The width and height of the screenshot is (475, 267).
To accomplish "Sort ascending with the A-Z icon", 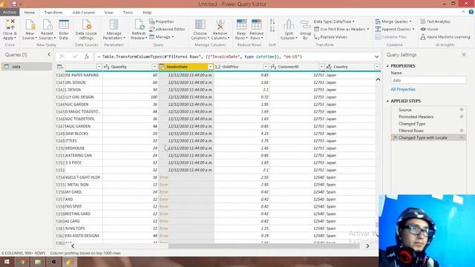I will pyautogui.click(x=272, y=22).
